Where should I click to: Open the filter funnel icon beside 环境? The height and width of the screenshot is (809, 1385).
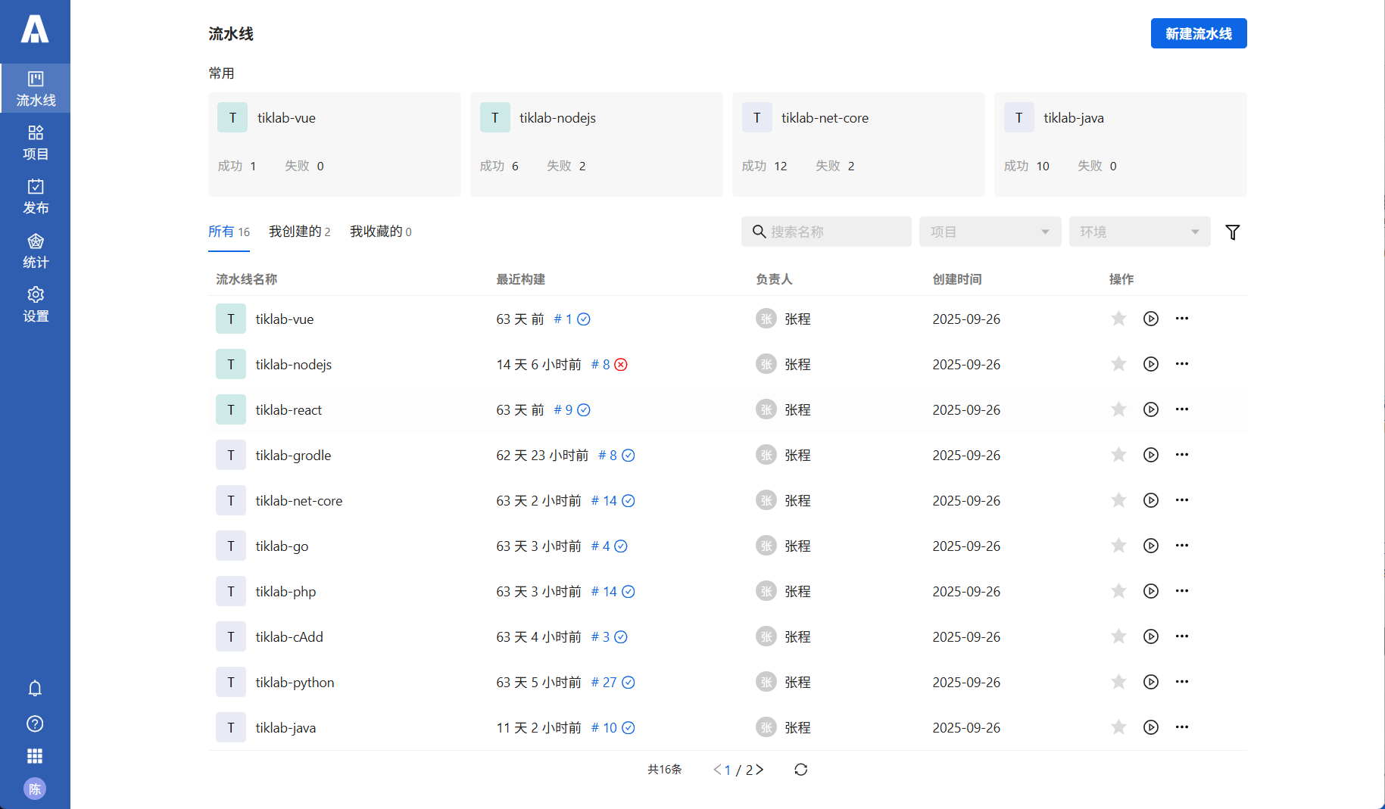click(1233, 232)
